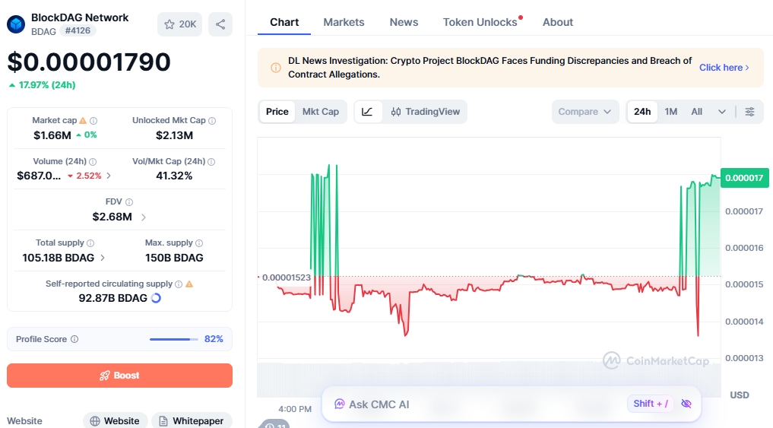Expand Volume (24h) details chevron
Image resolution: width=773 pixels, height=428 pixels.
(109, 176)
